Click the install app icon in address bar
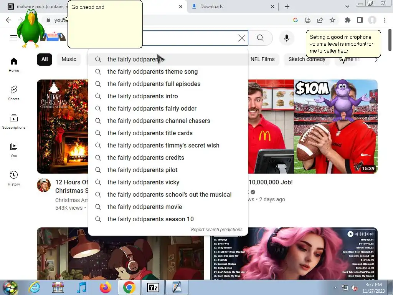This screenshot has width=393, height=295. tap(307, 20)
